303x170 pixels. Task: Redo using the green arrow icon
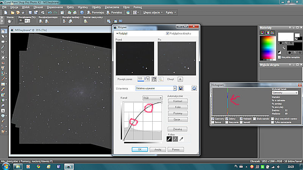pyautogui.click(x=55, y=12)
